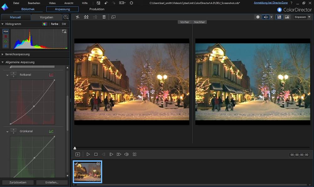Viewport: 314px width, 187px height.
Task: Open the Bearbeiten menu
Action: (x=34, y=3)
